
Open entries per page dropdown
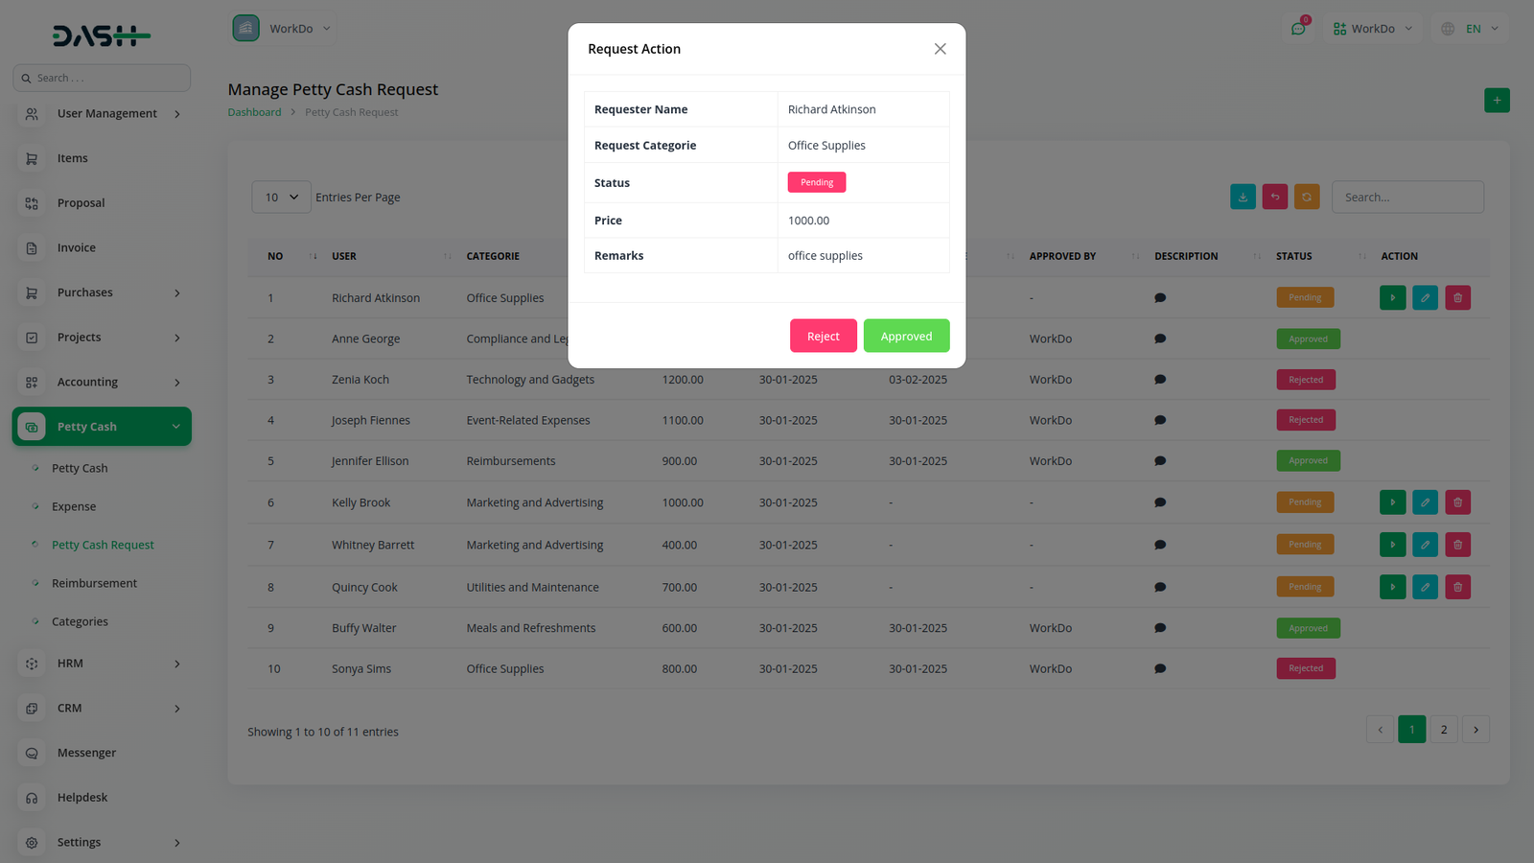click(x=281, y=198)
